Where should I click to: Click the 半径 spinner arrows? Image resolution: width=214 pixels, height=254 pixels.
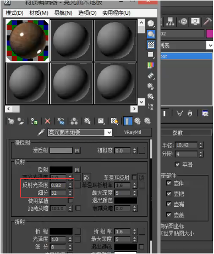pos(201,145)
